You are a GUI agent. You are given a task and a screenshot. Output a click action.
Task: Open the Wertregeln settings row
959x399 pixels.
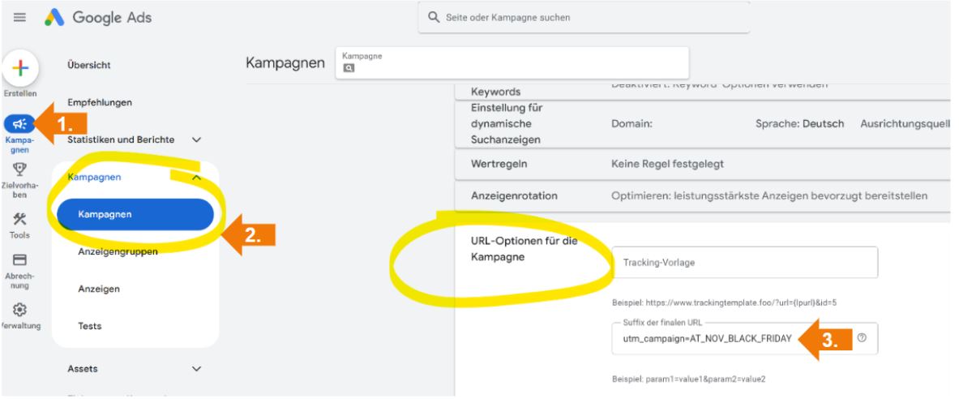(x=704, y=165)
